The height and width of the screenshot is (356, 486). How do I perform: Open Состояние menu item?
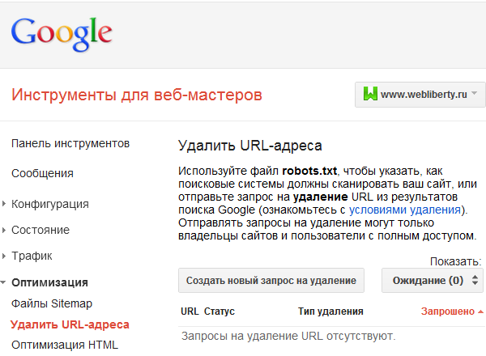coord(40,230)
